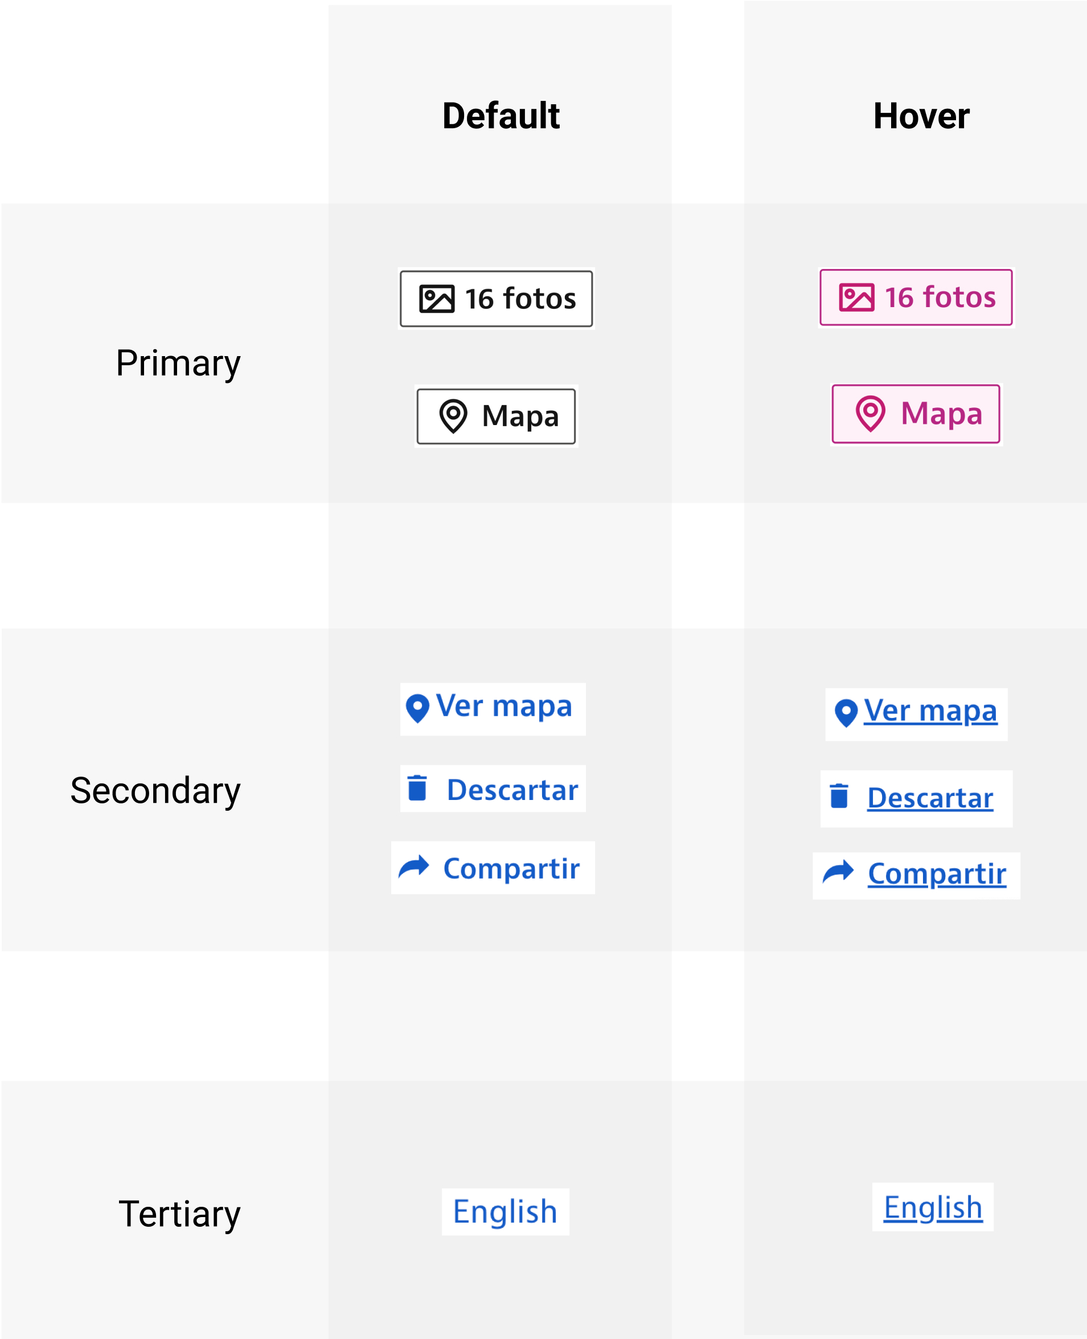Image resolution: width=1087 pixels, height=1339 pixels.
Task: Select the non-underlined Descartar button label
Action: [x=512, y=790]
